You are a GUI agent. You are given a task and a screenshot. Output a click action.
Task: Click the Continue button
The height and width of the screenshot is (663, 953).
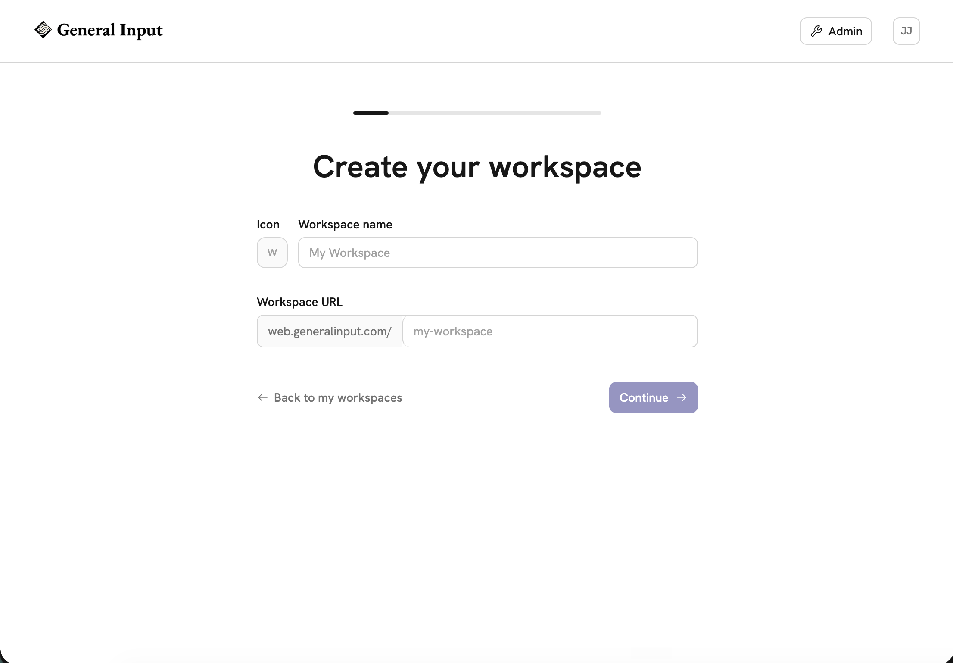(653, 397)
